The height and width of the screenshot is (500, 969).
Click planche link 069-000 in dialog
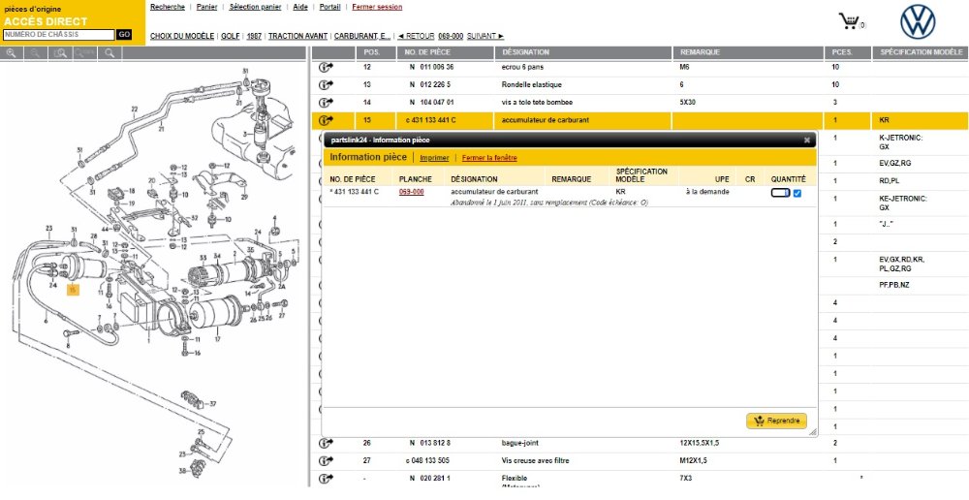(411, 192)
